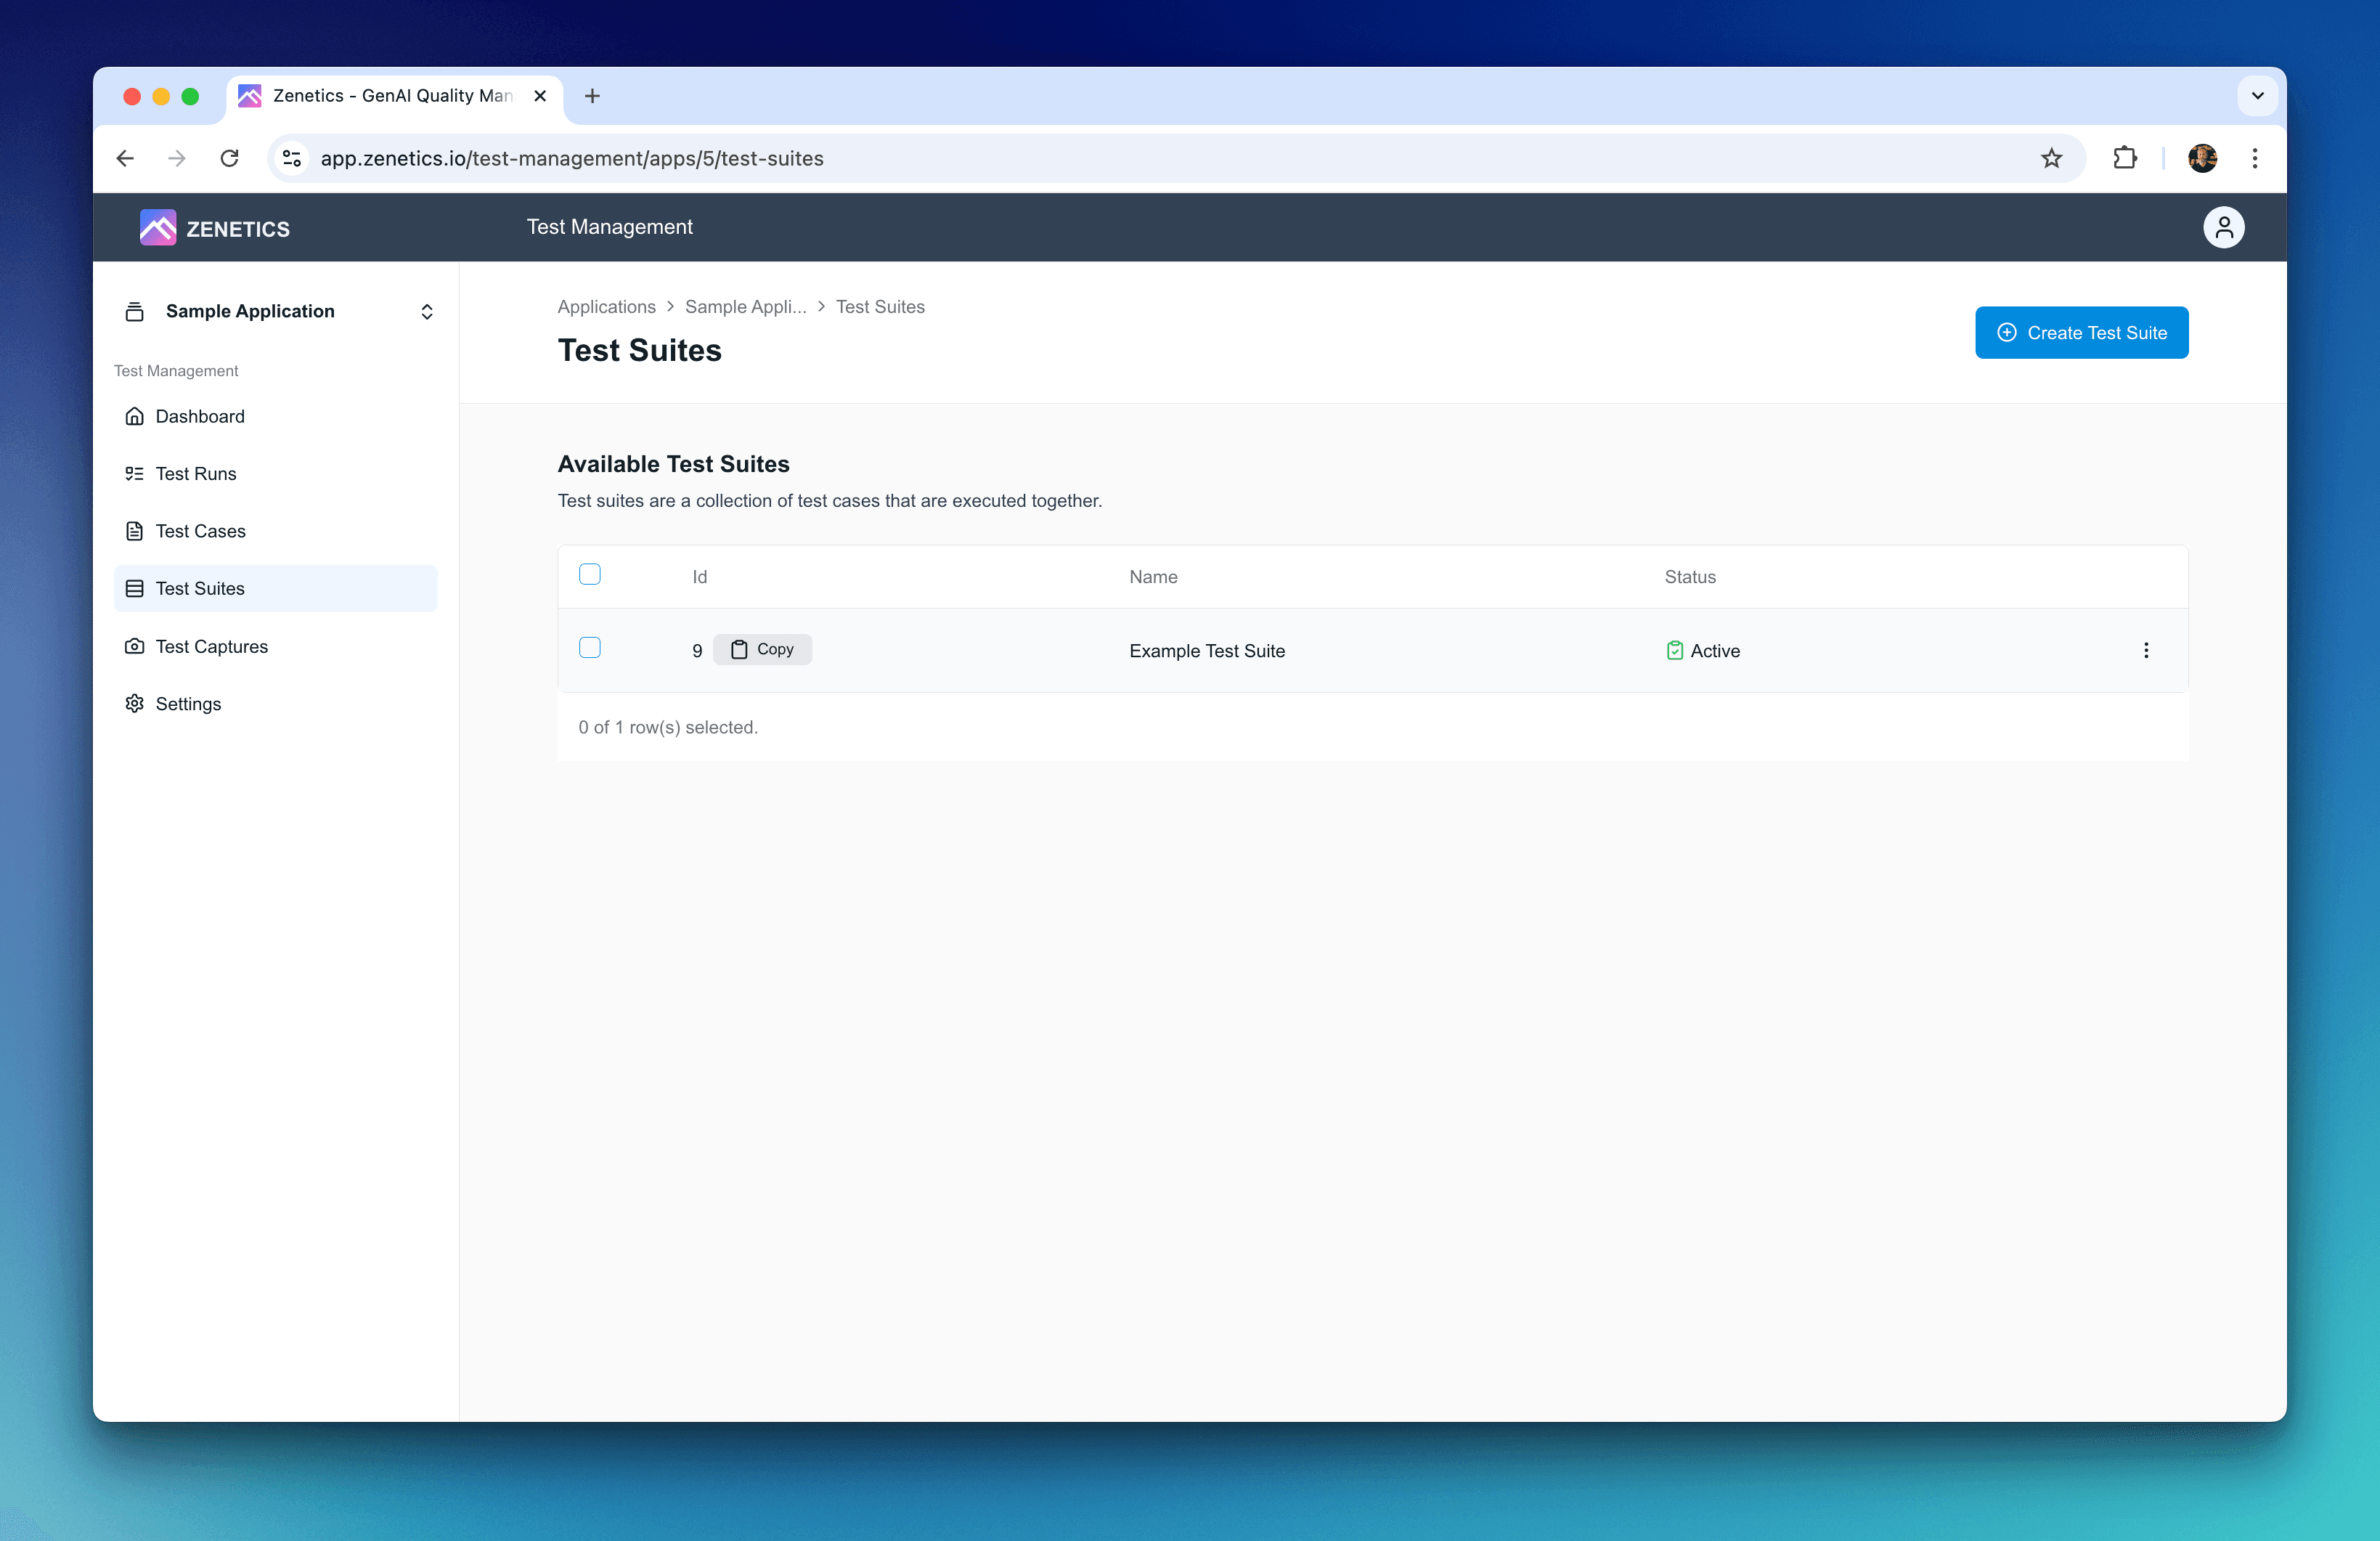The image size is (2380, 1541).
Task: Click the Test Suites table icon
Action: [136, 588]
